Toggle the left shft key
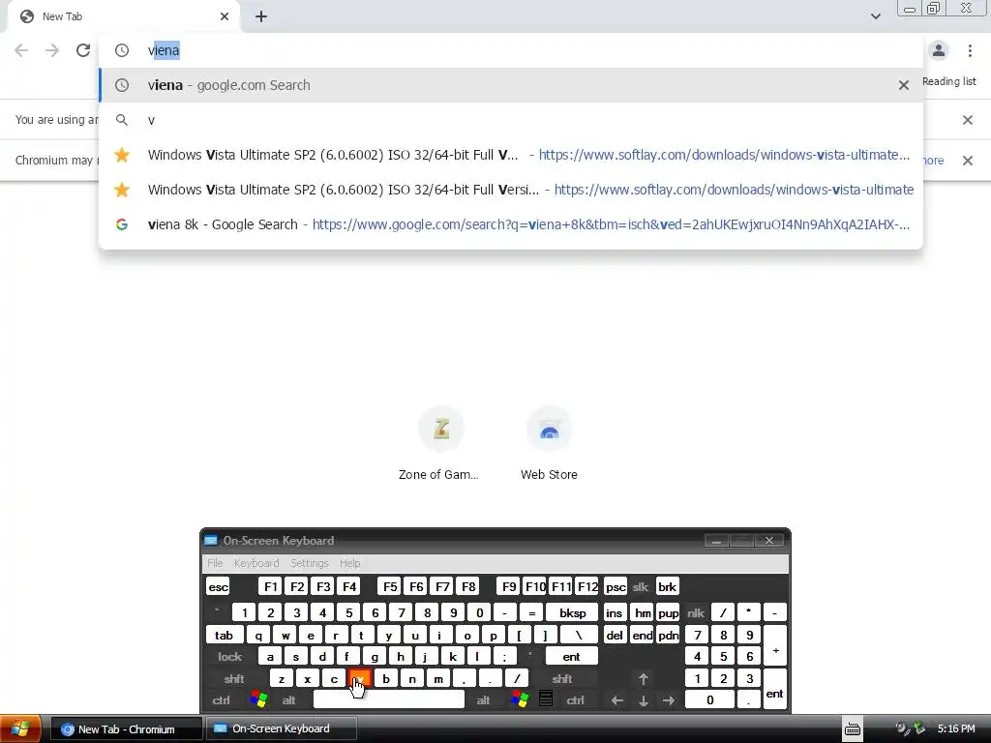 tap(234, 679)
